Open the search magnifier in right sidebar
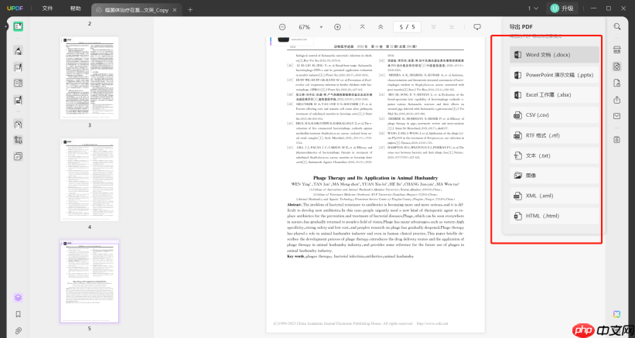635x338 pixels. 616,27
